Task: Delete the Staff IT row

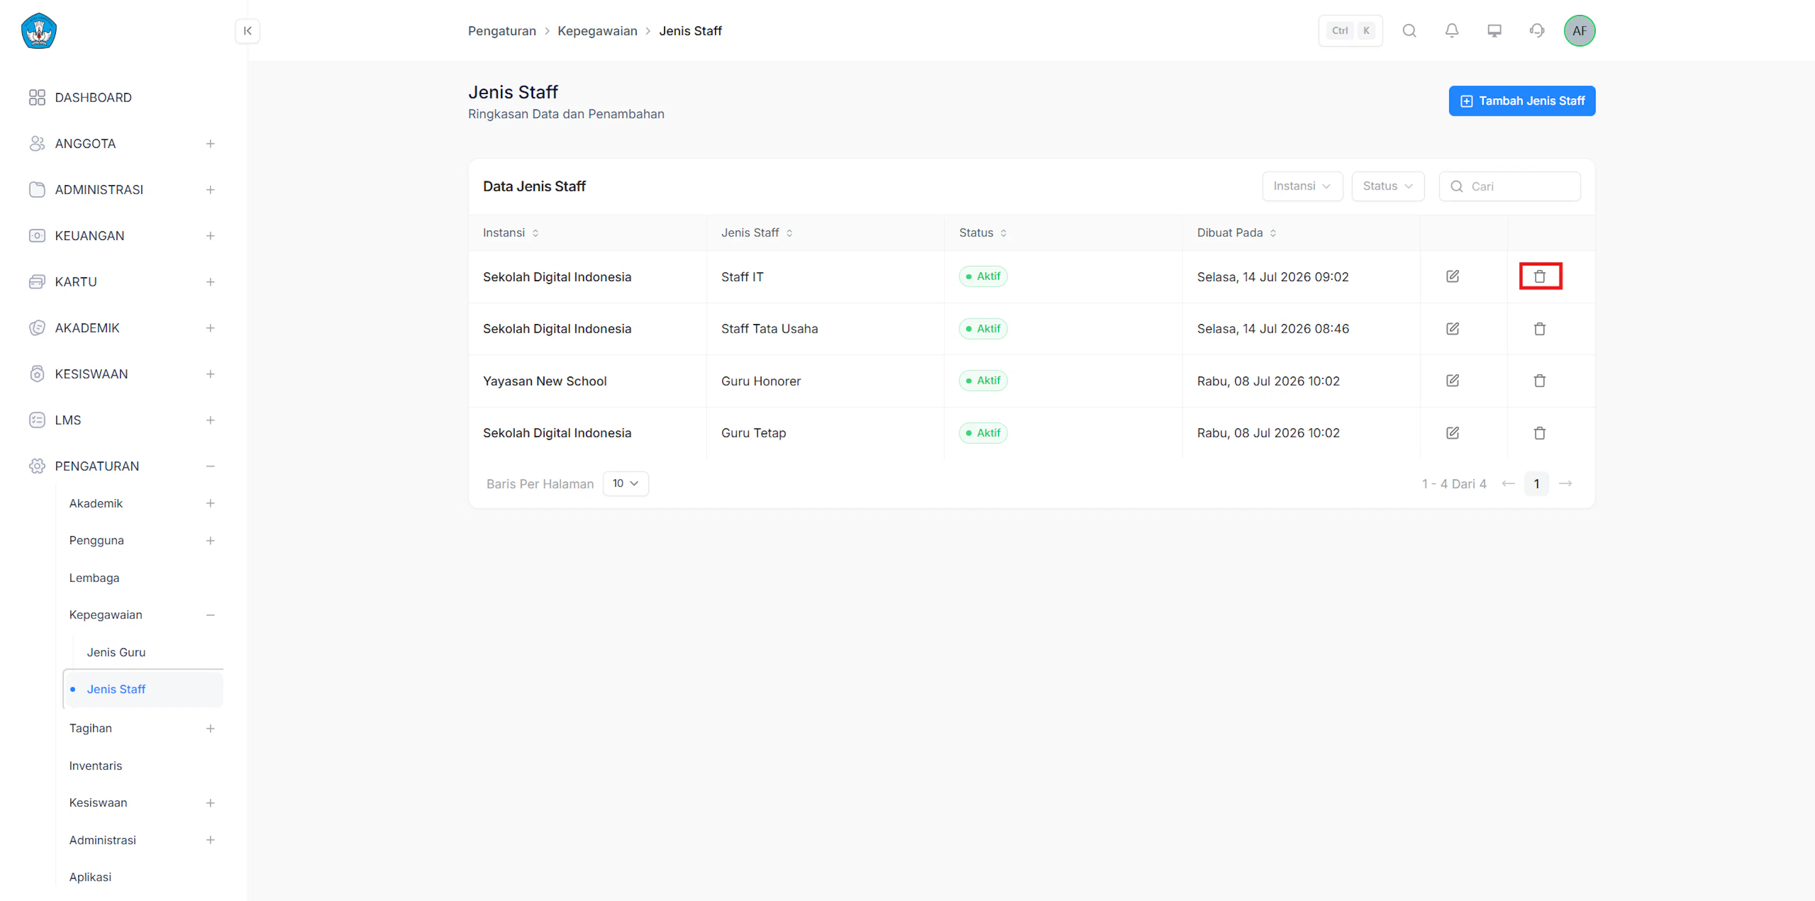Action: pyautogui.click(x=1539, y=276)
